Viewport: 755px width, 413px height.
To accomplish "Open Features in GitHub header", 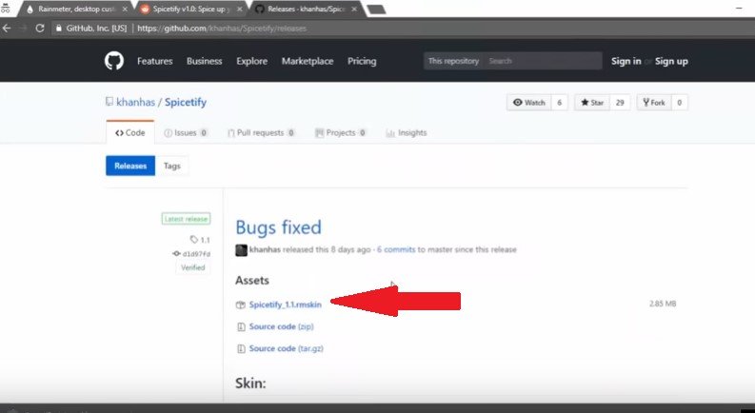I will (154, 61).
